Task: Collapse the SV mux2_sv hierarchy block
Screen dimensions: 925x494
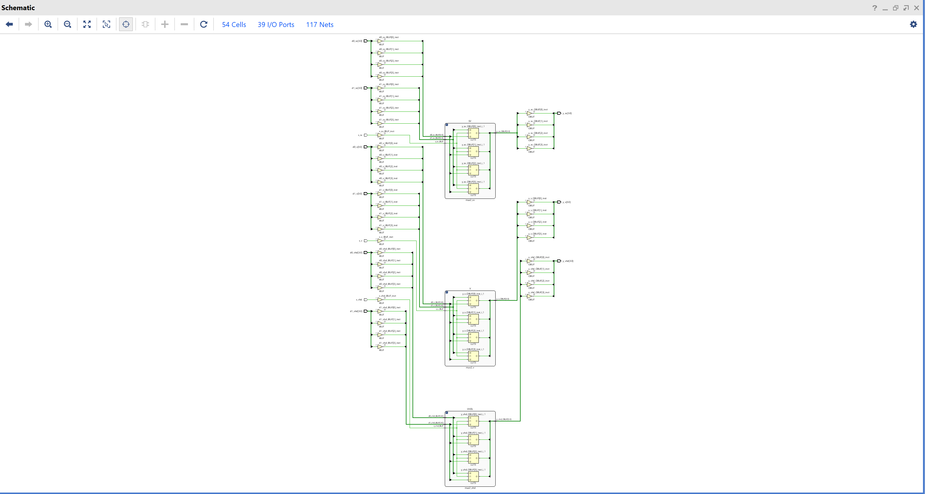Action: pyautogui.click(x=447, y=125)
